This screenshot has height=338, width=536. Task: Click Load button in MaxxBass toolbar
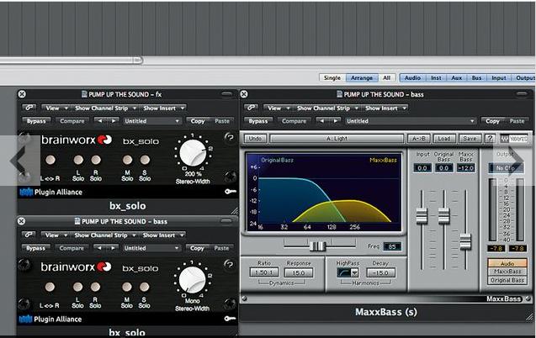click(x=444, y=138)
